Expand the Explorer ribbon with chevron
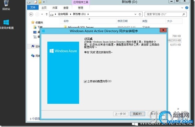Screen dimensions: 195x127 click(182, 8)
